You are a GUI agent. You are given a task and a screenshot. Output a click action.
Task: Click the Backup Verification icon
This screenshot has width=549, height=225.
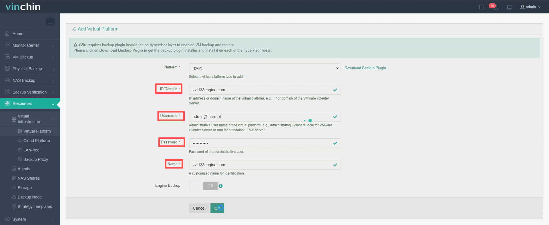click(x=7, y=92)
